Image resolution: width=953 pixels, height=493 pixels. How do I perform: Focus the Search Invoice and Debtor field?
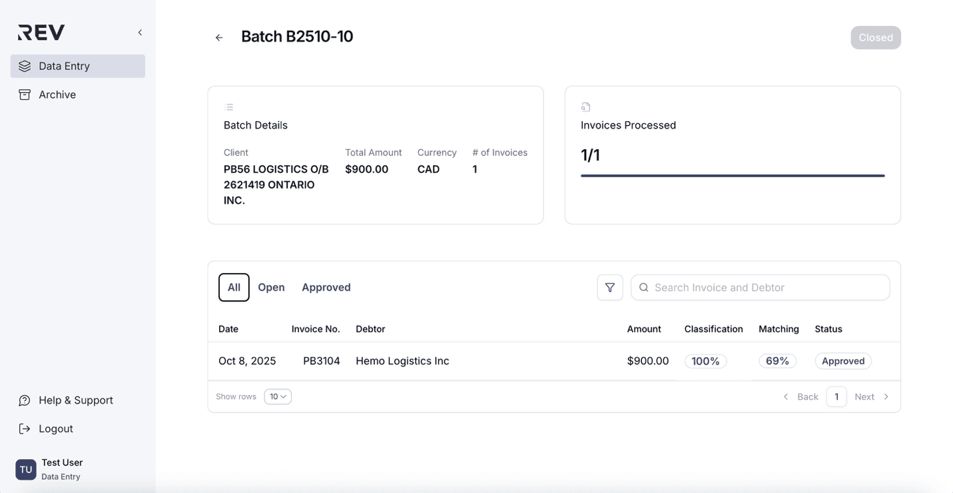(x=766, y=288)
